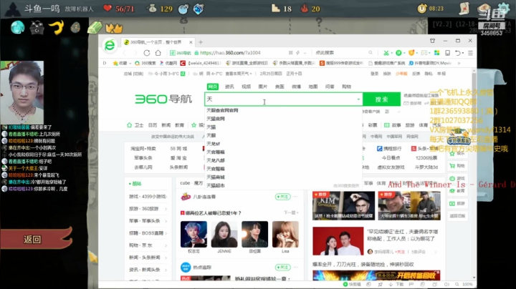Viewport: 516px width, 289px height.
Task: Choose the 天猫官网 search suggestion
Action: 216,119
